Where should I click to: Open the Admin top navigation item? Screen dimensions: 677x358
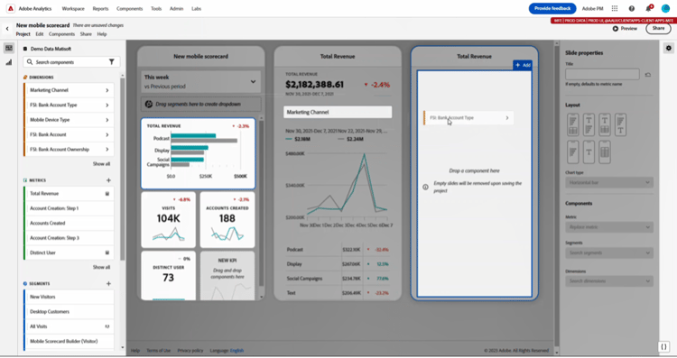[x=176, y=9]
